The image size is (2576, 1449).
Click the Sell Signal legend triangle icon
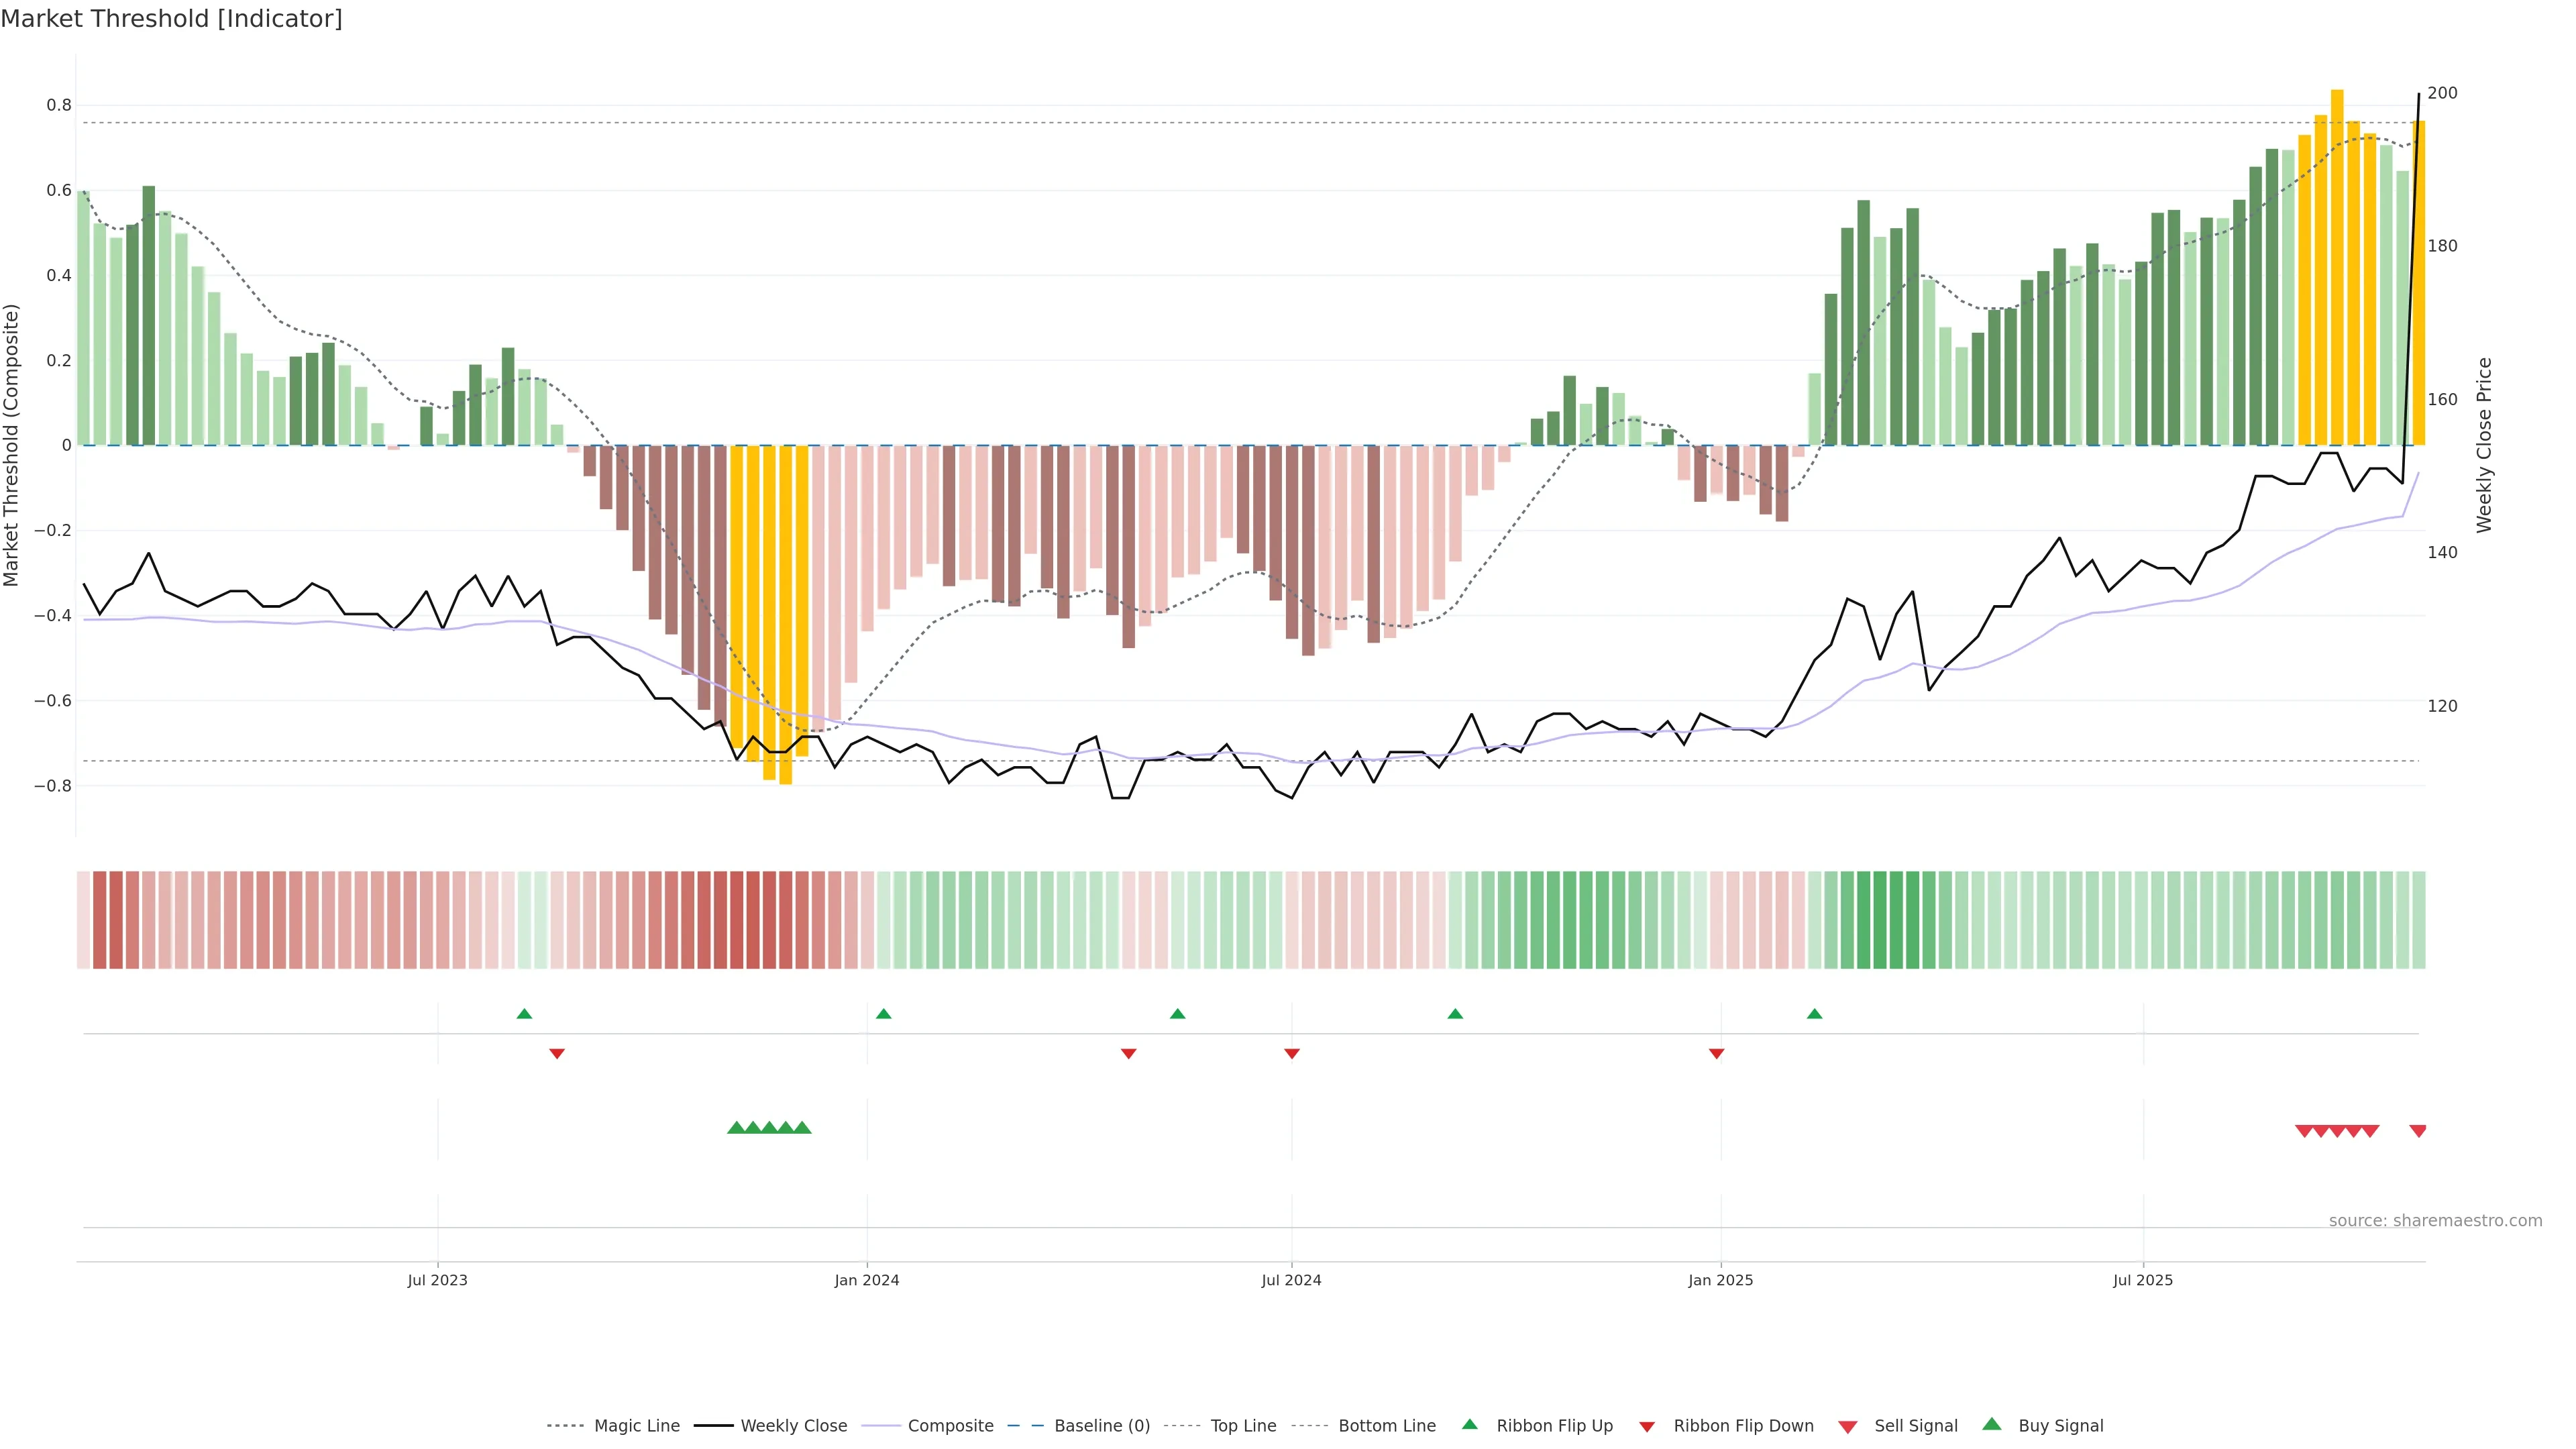(1848, 1427)
